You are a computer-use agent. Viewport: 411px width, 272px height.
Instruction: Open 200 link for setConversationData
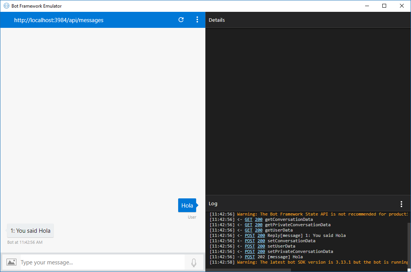point(262,241)
